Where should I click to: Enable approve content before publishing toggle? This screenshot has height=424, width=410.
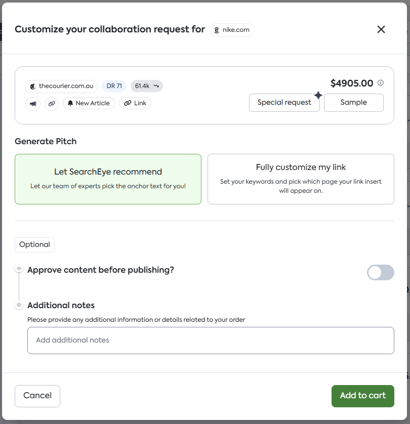380,272
